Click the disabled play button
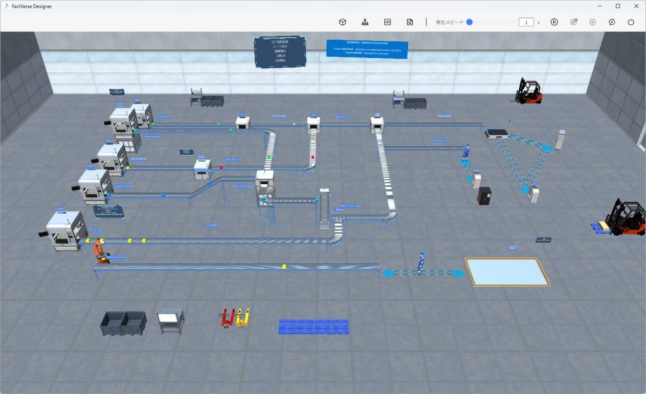The height and width of the screenshot is (394, 646). pyautogui.click(x=592, y=22)
